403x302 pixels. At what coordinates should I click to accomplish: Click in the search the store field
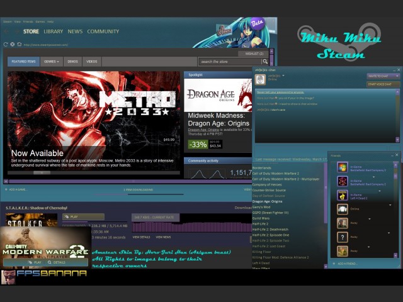point(230,62)
